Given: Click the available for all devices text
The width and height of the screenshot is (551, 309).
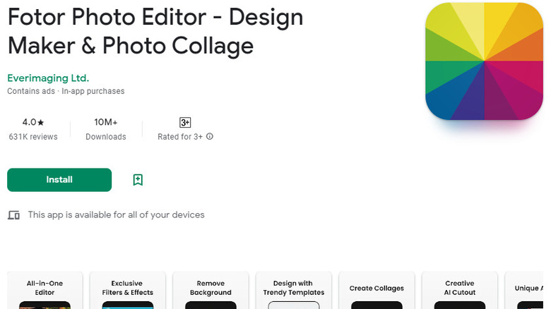Looking at the screenshot, I should pyautogui.click(x=116, y=214).
